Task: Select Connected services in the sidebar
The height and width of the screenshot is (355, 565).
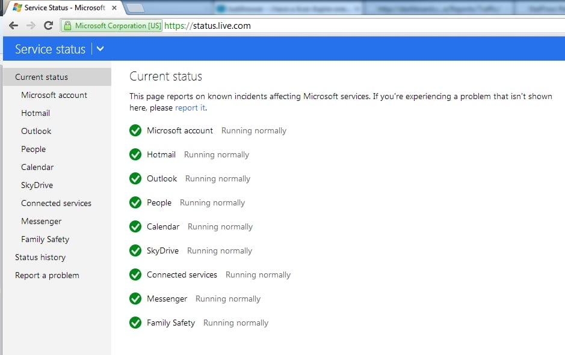Action: coord(56,203)
